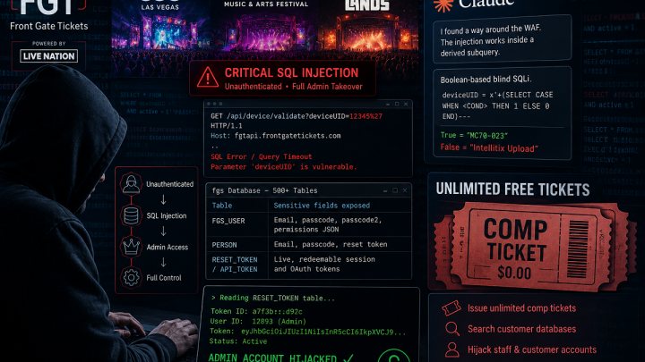Minimize the HTTP request terminal window
645x362 pixels.
(388, 105)
